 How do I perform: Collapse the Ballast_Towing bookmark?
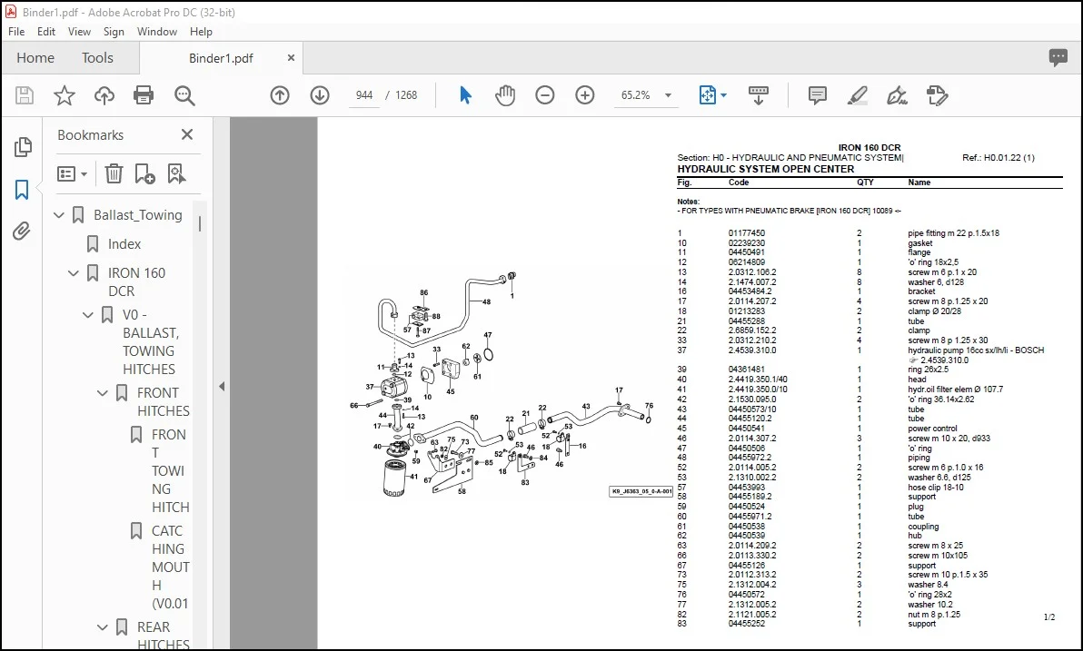pos(59,215)
